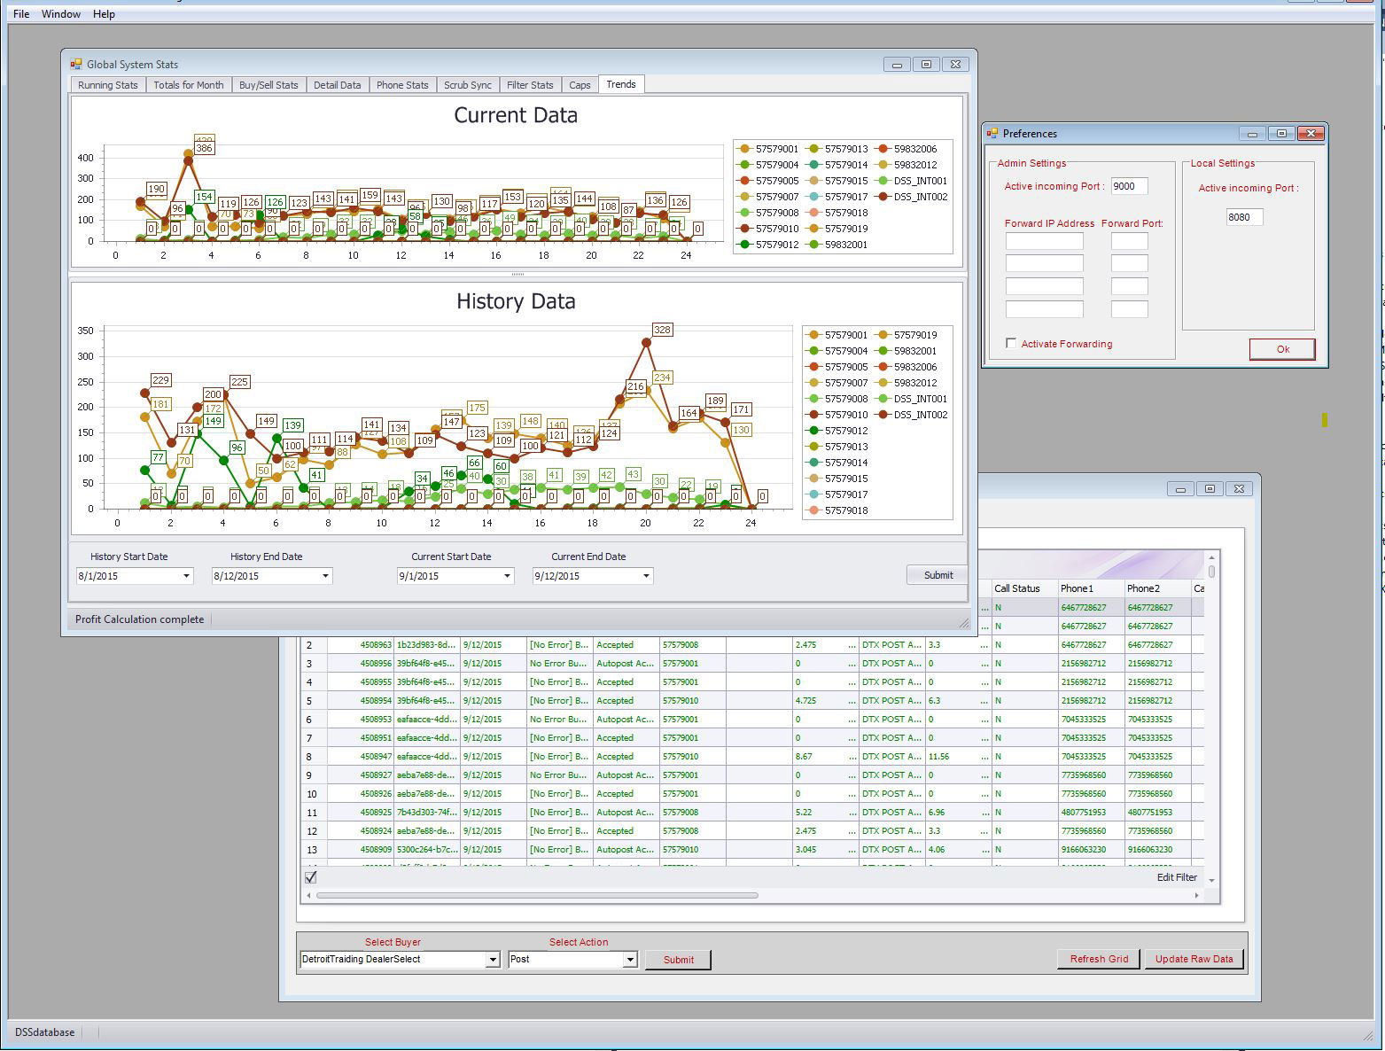
Task: Switch to the Caps tab
Action: tap(580, 85)
